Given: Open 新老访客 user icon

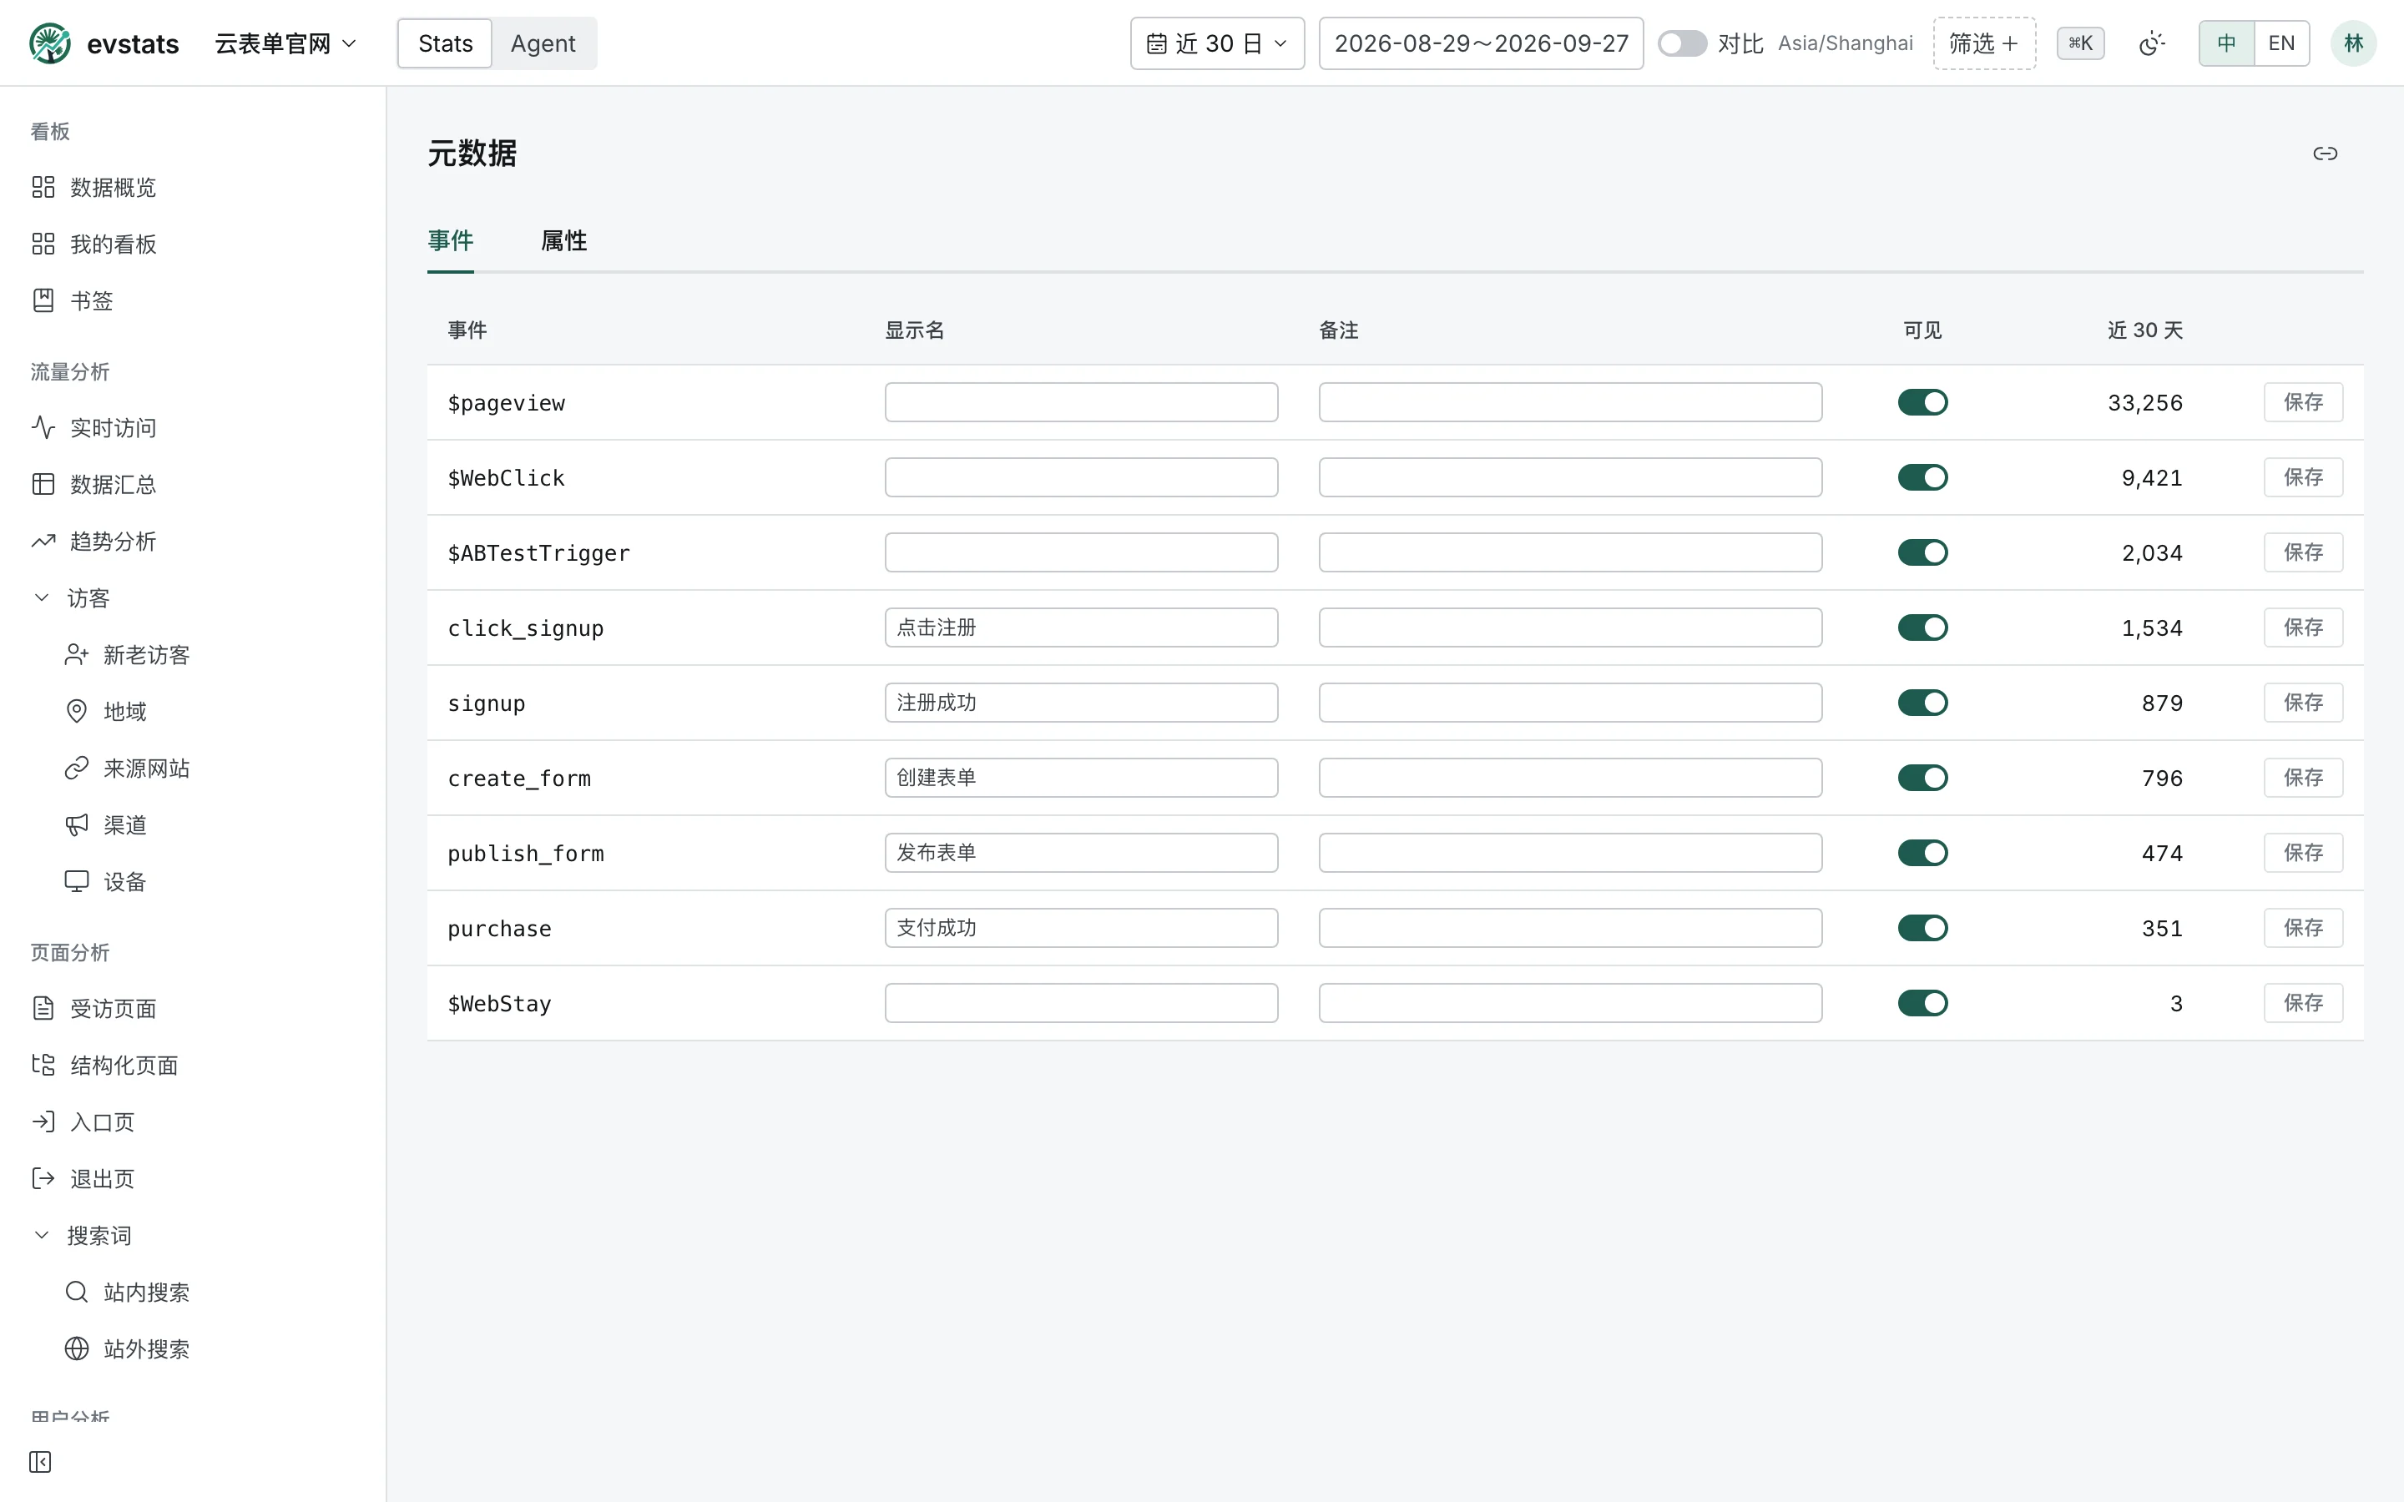Looking at the screenshot, I should [x=77, y=655].
